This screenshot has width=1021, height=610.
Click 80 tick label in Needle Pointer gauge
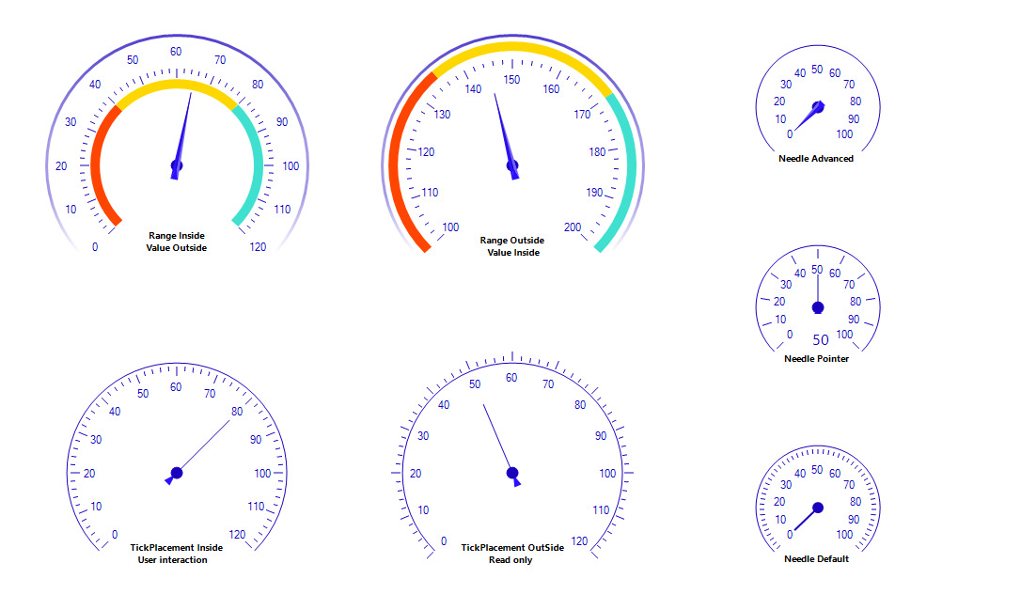(x=856, y=302)
